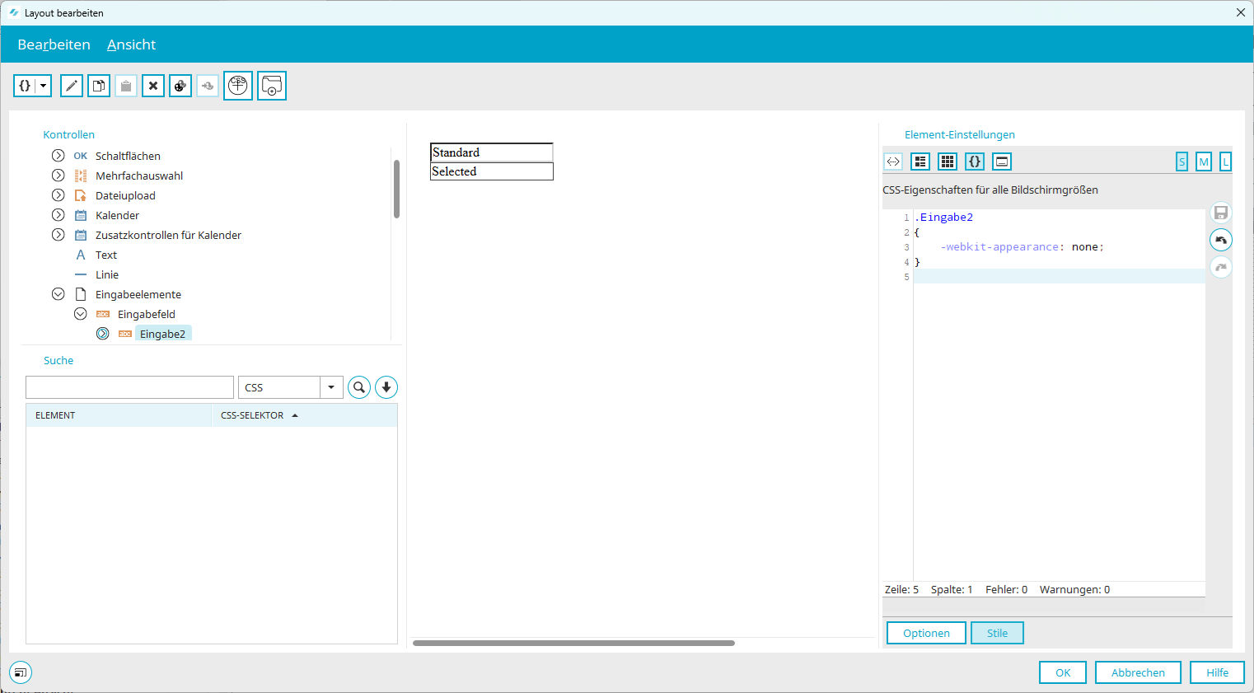Click the preview horizontal scrollbar
The height and width of the screenshot is (693, 1254).
click(x=573, y=643)
